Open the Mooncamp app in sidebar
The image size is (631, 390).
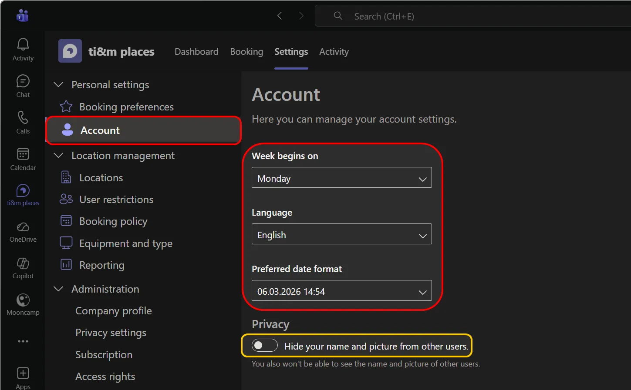(x=23, y=305)
